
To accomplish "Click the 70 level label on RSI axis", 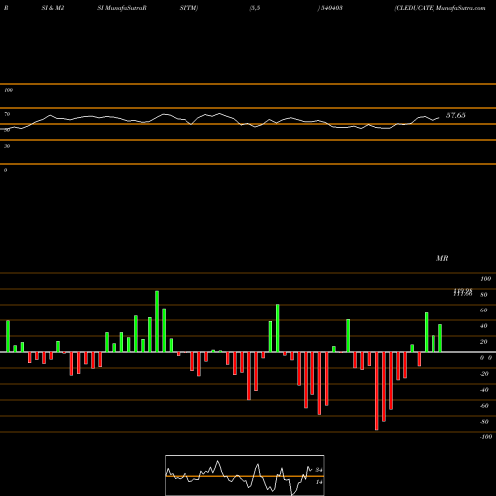I will tap(7, 114).
